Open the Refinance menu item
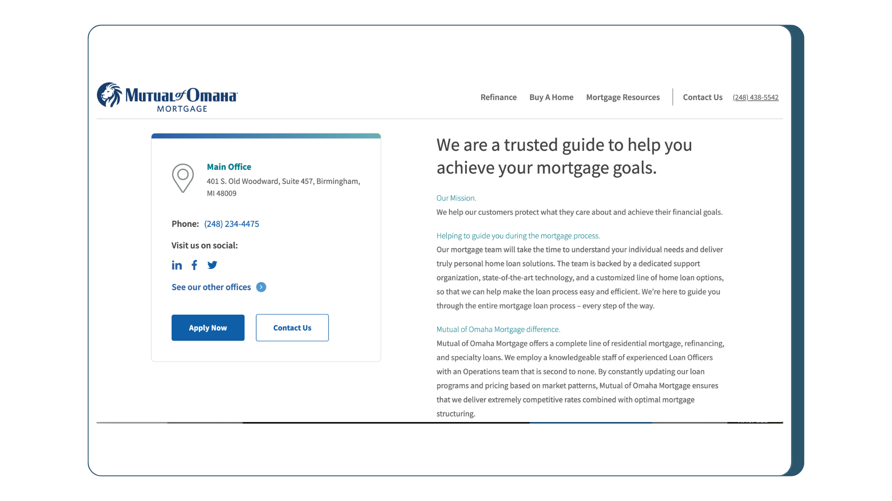The width and height of the screenshot is (892, 501). pos(498,96)
